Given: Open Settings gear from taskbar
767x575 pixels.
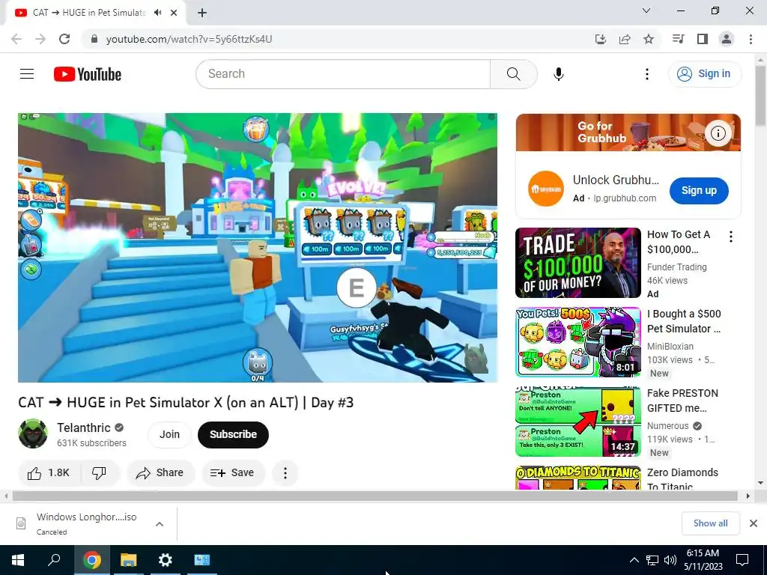Looking at the screenshot, I should [166, 560].
